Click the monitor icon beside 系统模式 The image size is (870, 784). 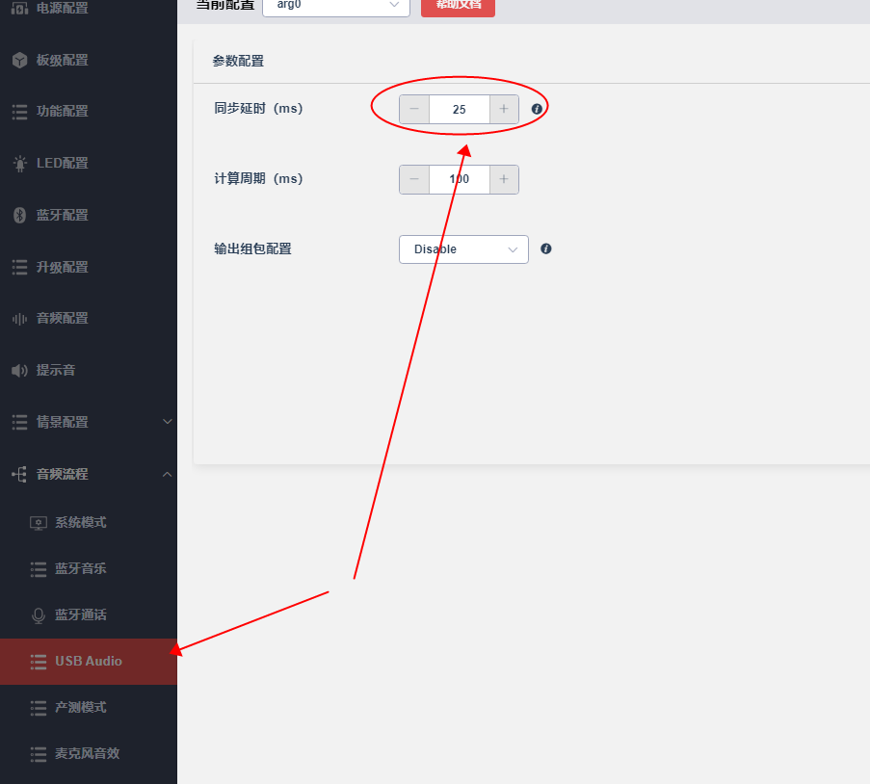point(39,523)
